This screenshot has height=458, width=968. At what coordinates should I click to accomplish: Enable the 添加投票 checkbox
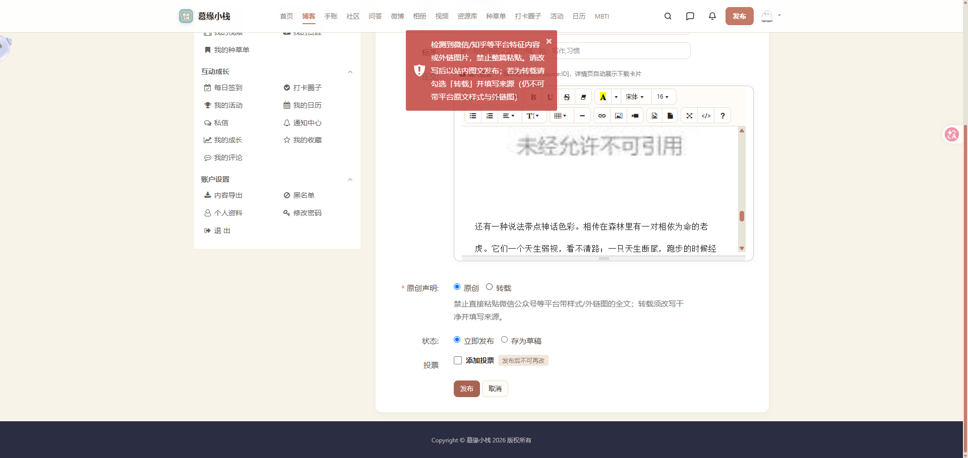(x=458, y=360)
